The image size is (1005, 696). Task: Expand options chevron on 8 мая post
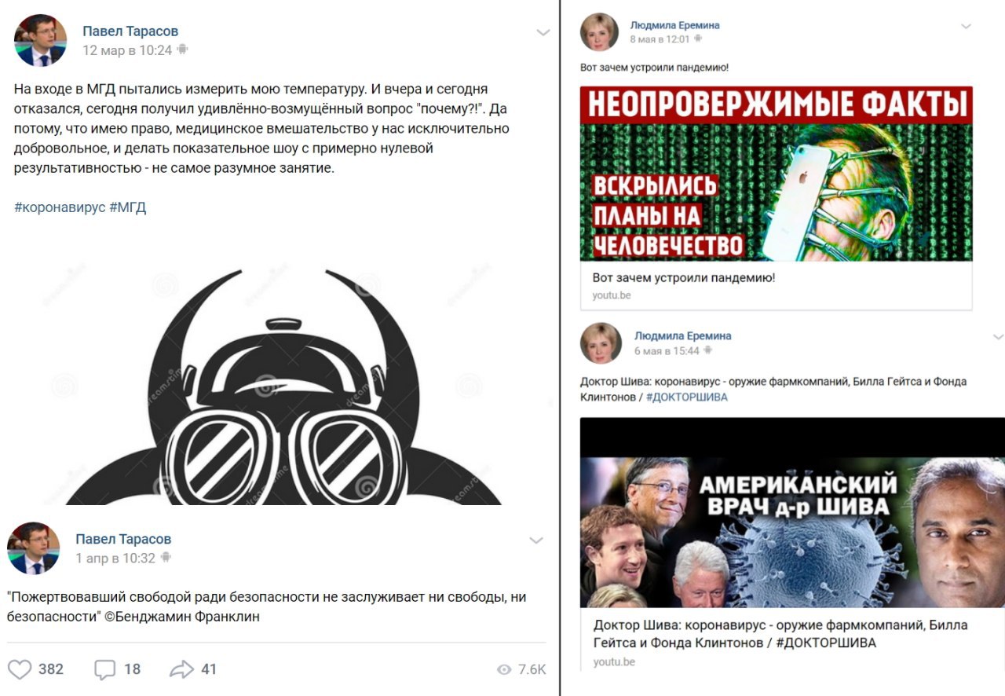tap(967, 26)
